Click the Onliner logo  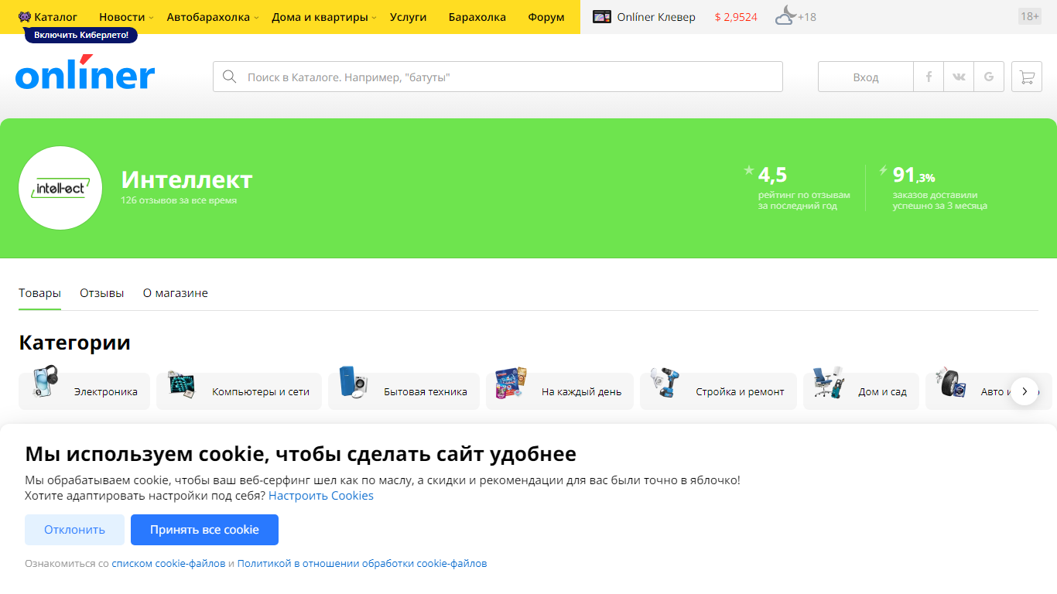click(85, 73)
